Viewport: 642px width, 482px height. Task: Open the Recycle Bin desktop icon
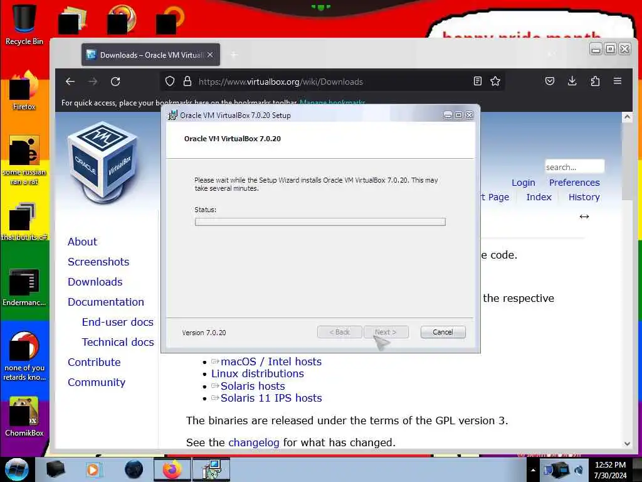(x=24, y=23)
